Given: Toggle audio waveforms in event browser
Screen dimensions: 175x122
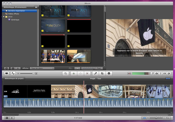Looking at the screenshot, I should pyautogui.click(x=77, y=68).
